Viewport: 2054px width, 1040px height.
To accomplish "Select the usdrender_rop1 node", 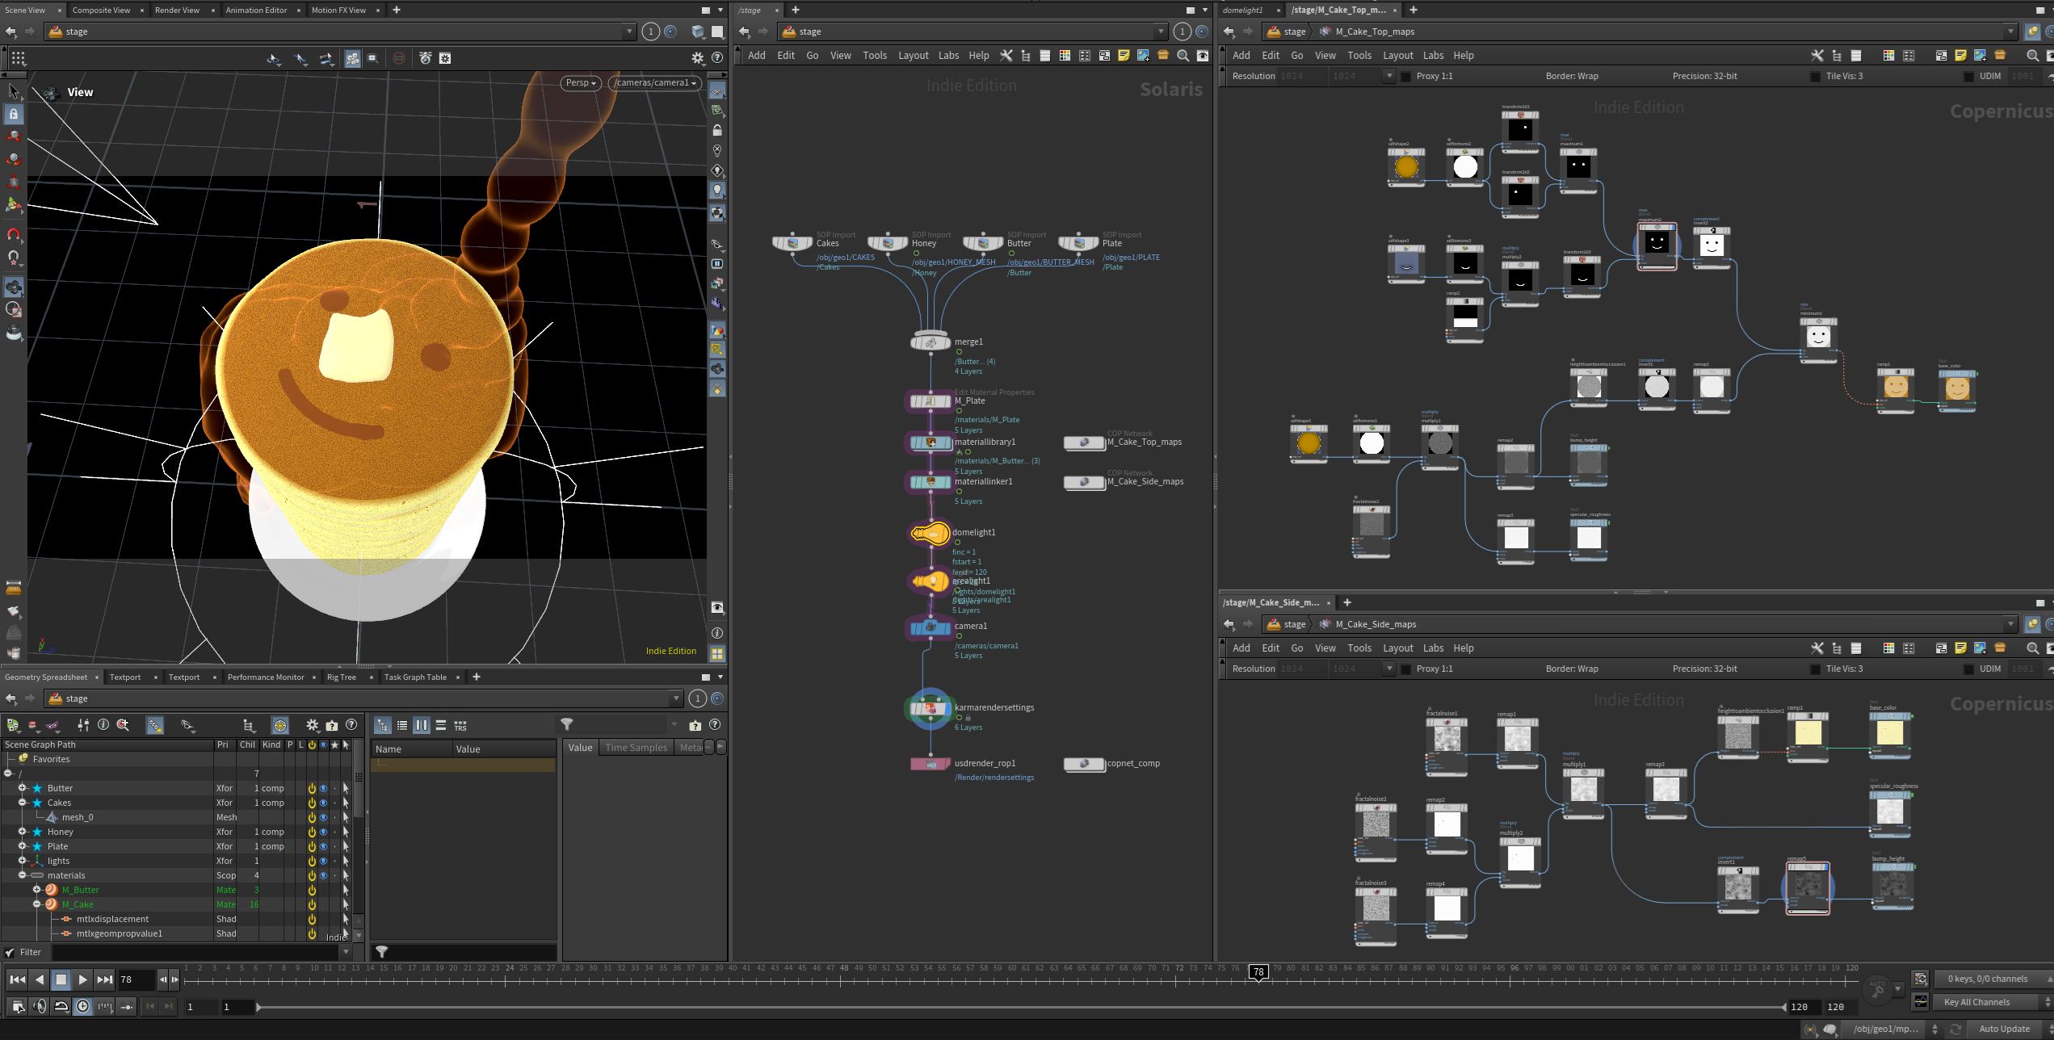I will pos(930,764).
